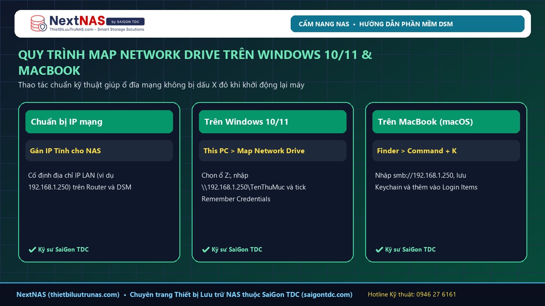Click the 'CẨM NANG NAS' header label
The height and width of the screenshot is (306, 545).
(324, 24)
